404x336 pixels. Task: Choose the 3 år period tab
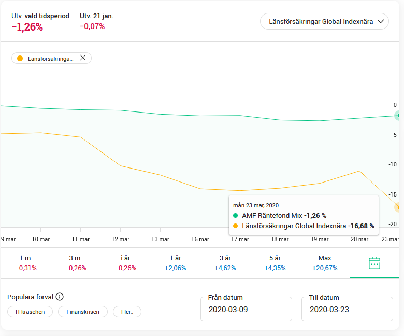click(x=225, y=263)
